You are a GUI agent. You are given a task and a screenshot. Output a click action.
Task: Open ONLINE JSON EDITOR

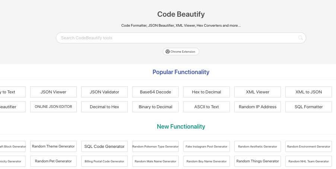point(53,107)
